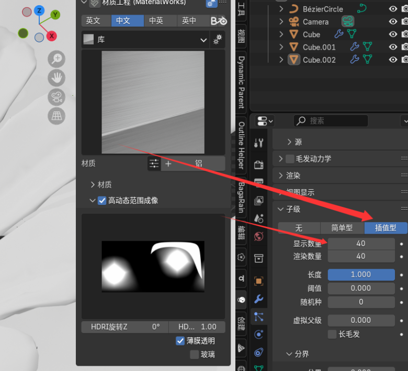Expand the Render panel
This screenshot has height=371, width=408.
pyautogui.click(x=280, y=176)
